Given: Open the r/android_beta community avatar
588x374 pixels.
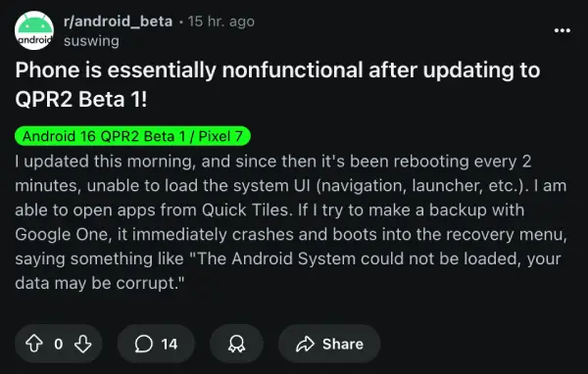Looking at the screenshot, I should pos(34,30).
